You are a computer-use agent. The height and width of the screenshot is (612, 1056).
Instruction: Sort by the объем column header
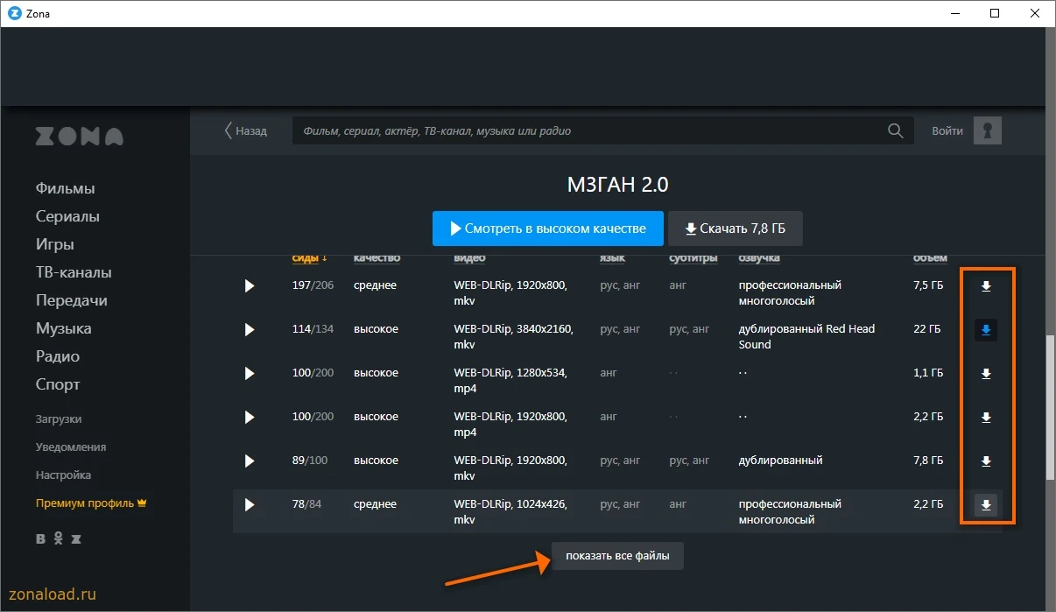[x=930, y=258]
